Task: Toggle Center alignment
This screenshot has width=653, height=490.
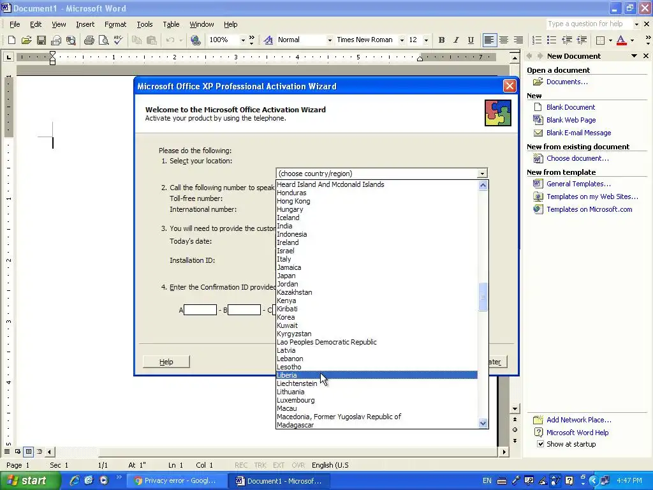Action: point(504,40)
